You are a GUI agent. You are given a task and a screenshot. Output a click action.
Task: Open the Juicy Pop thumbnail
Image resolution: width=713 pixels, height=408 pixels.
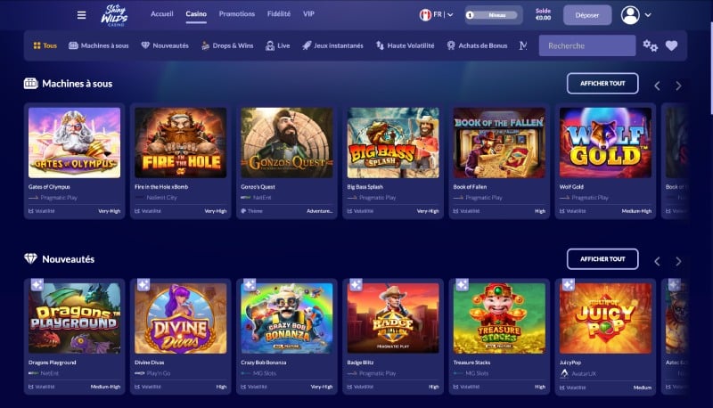point(606,319)
